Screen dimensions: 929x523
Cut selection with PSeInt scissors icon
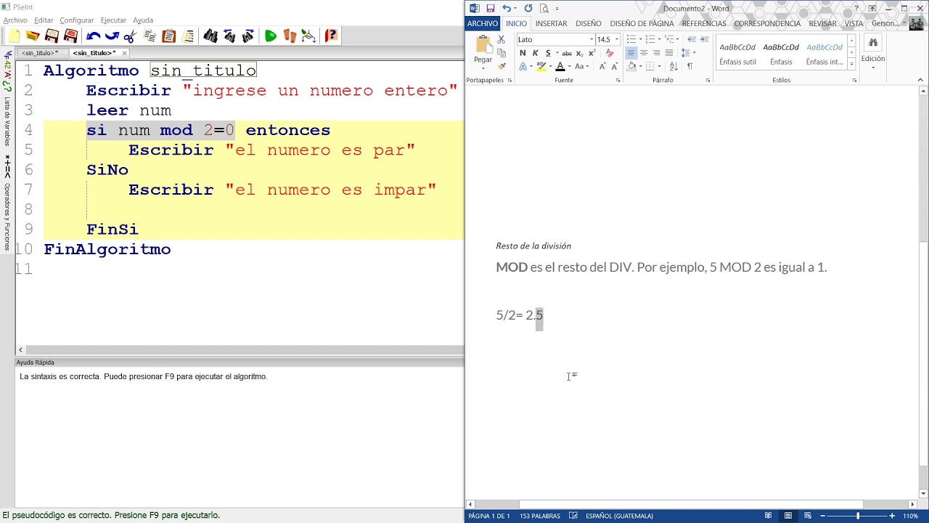tap(130, 36)
